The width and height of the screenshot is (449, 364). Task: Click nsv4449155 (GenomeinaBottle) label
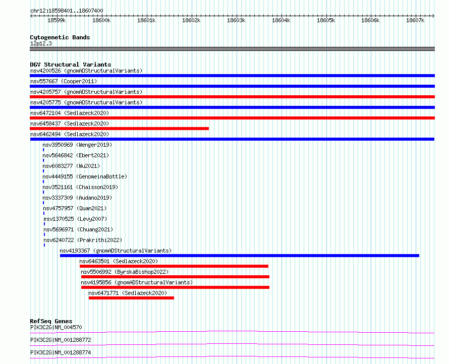pyautogui.click(x=85, y=176)
